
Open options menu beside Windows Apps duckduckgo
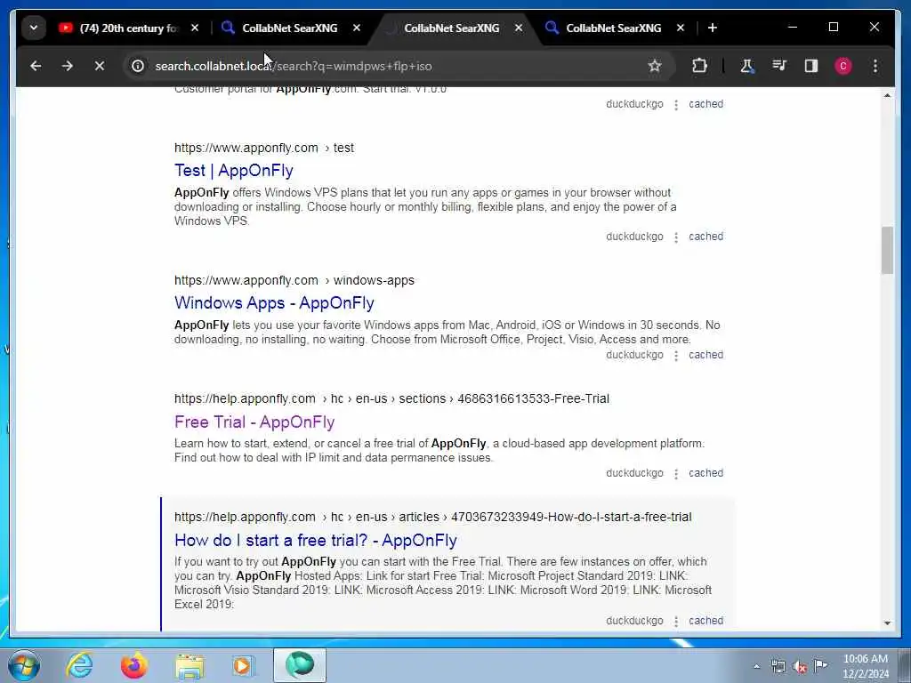click(676, 356)
